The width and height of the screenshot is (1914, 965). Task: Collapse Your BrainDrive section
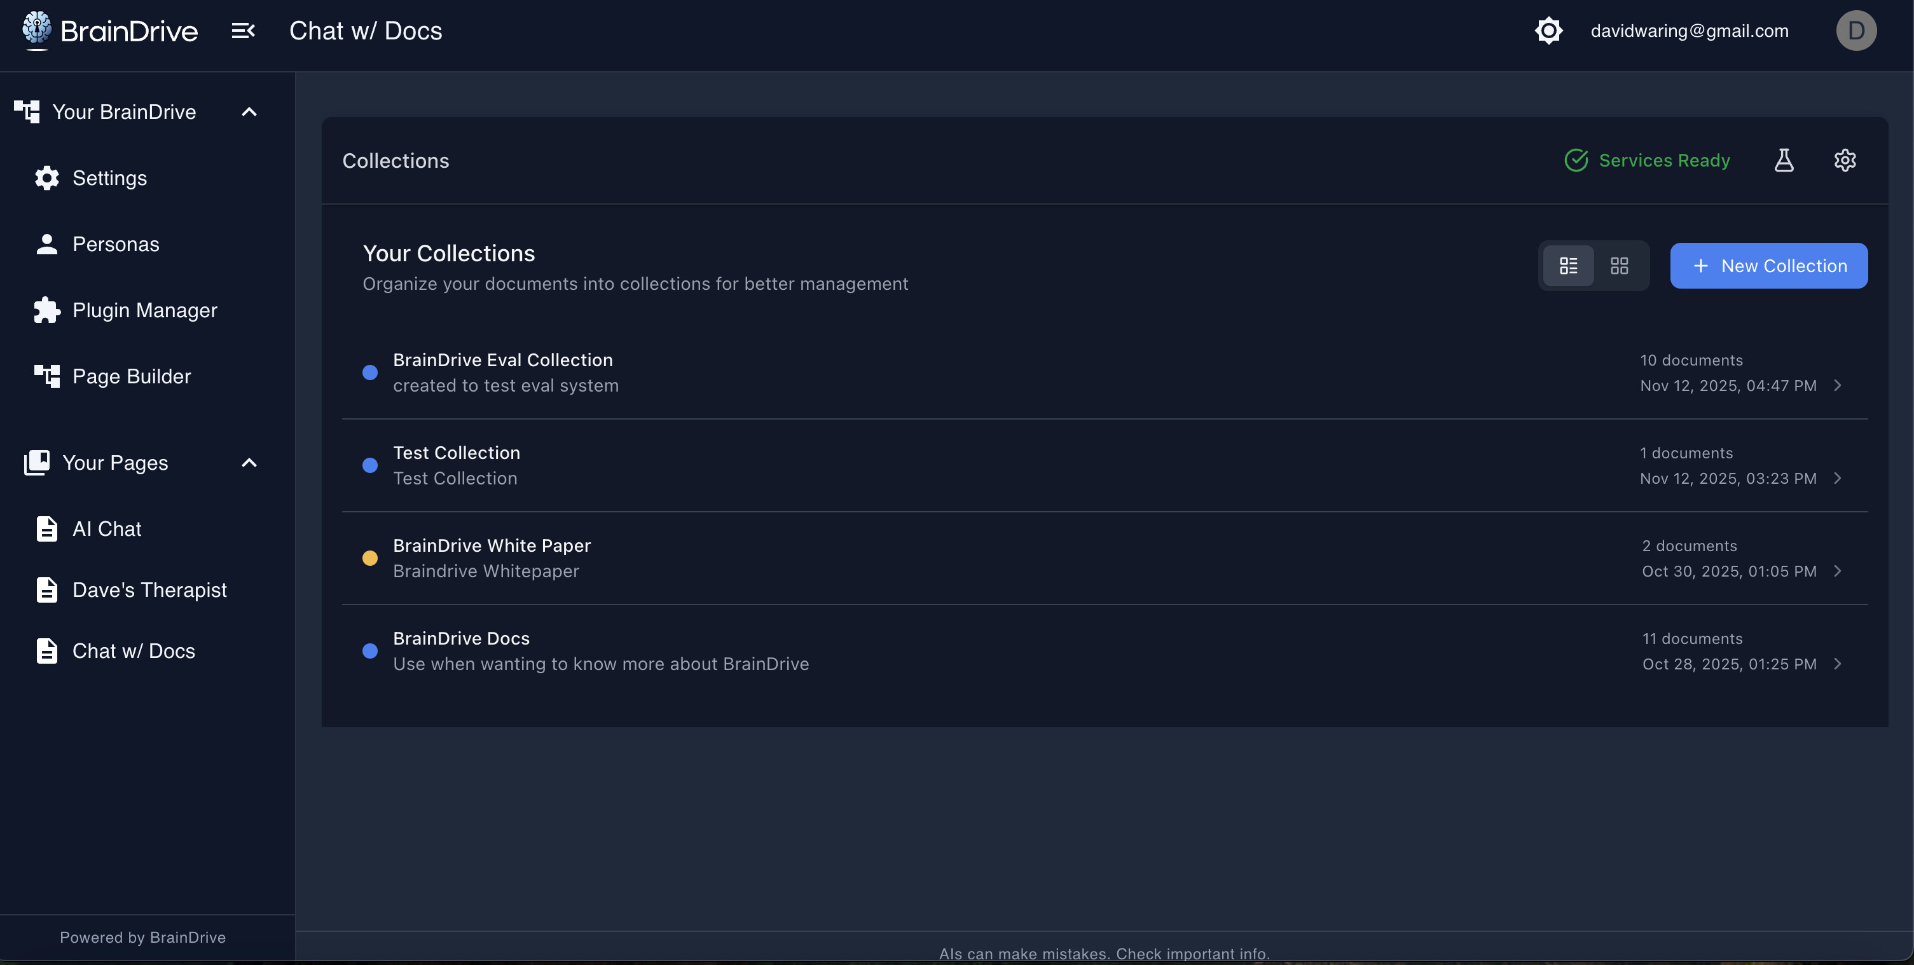pyautogui.click(x=249, y=112)
